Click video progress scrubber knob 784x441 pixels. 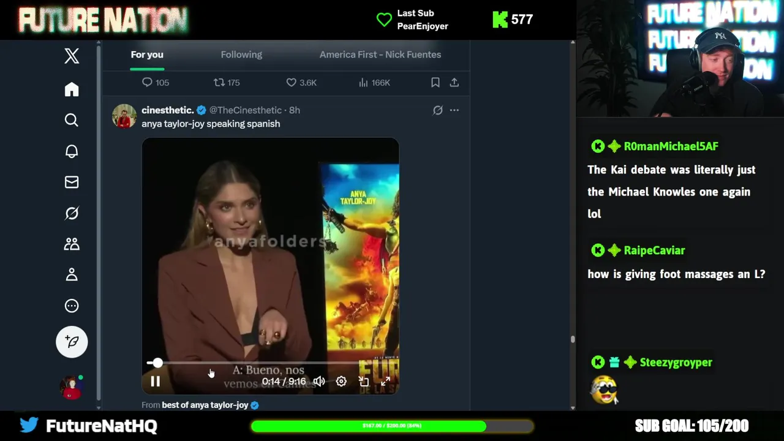pos(157,363)
